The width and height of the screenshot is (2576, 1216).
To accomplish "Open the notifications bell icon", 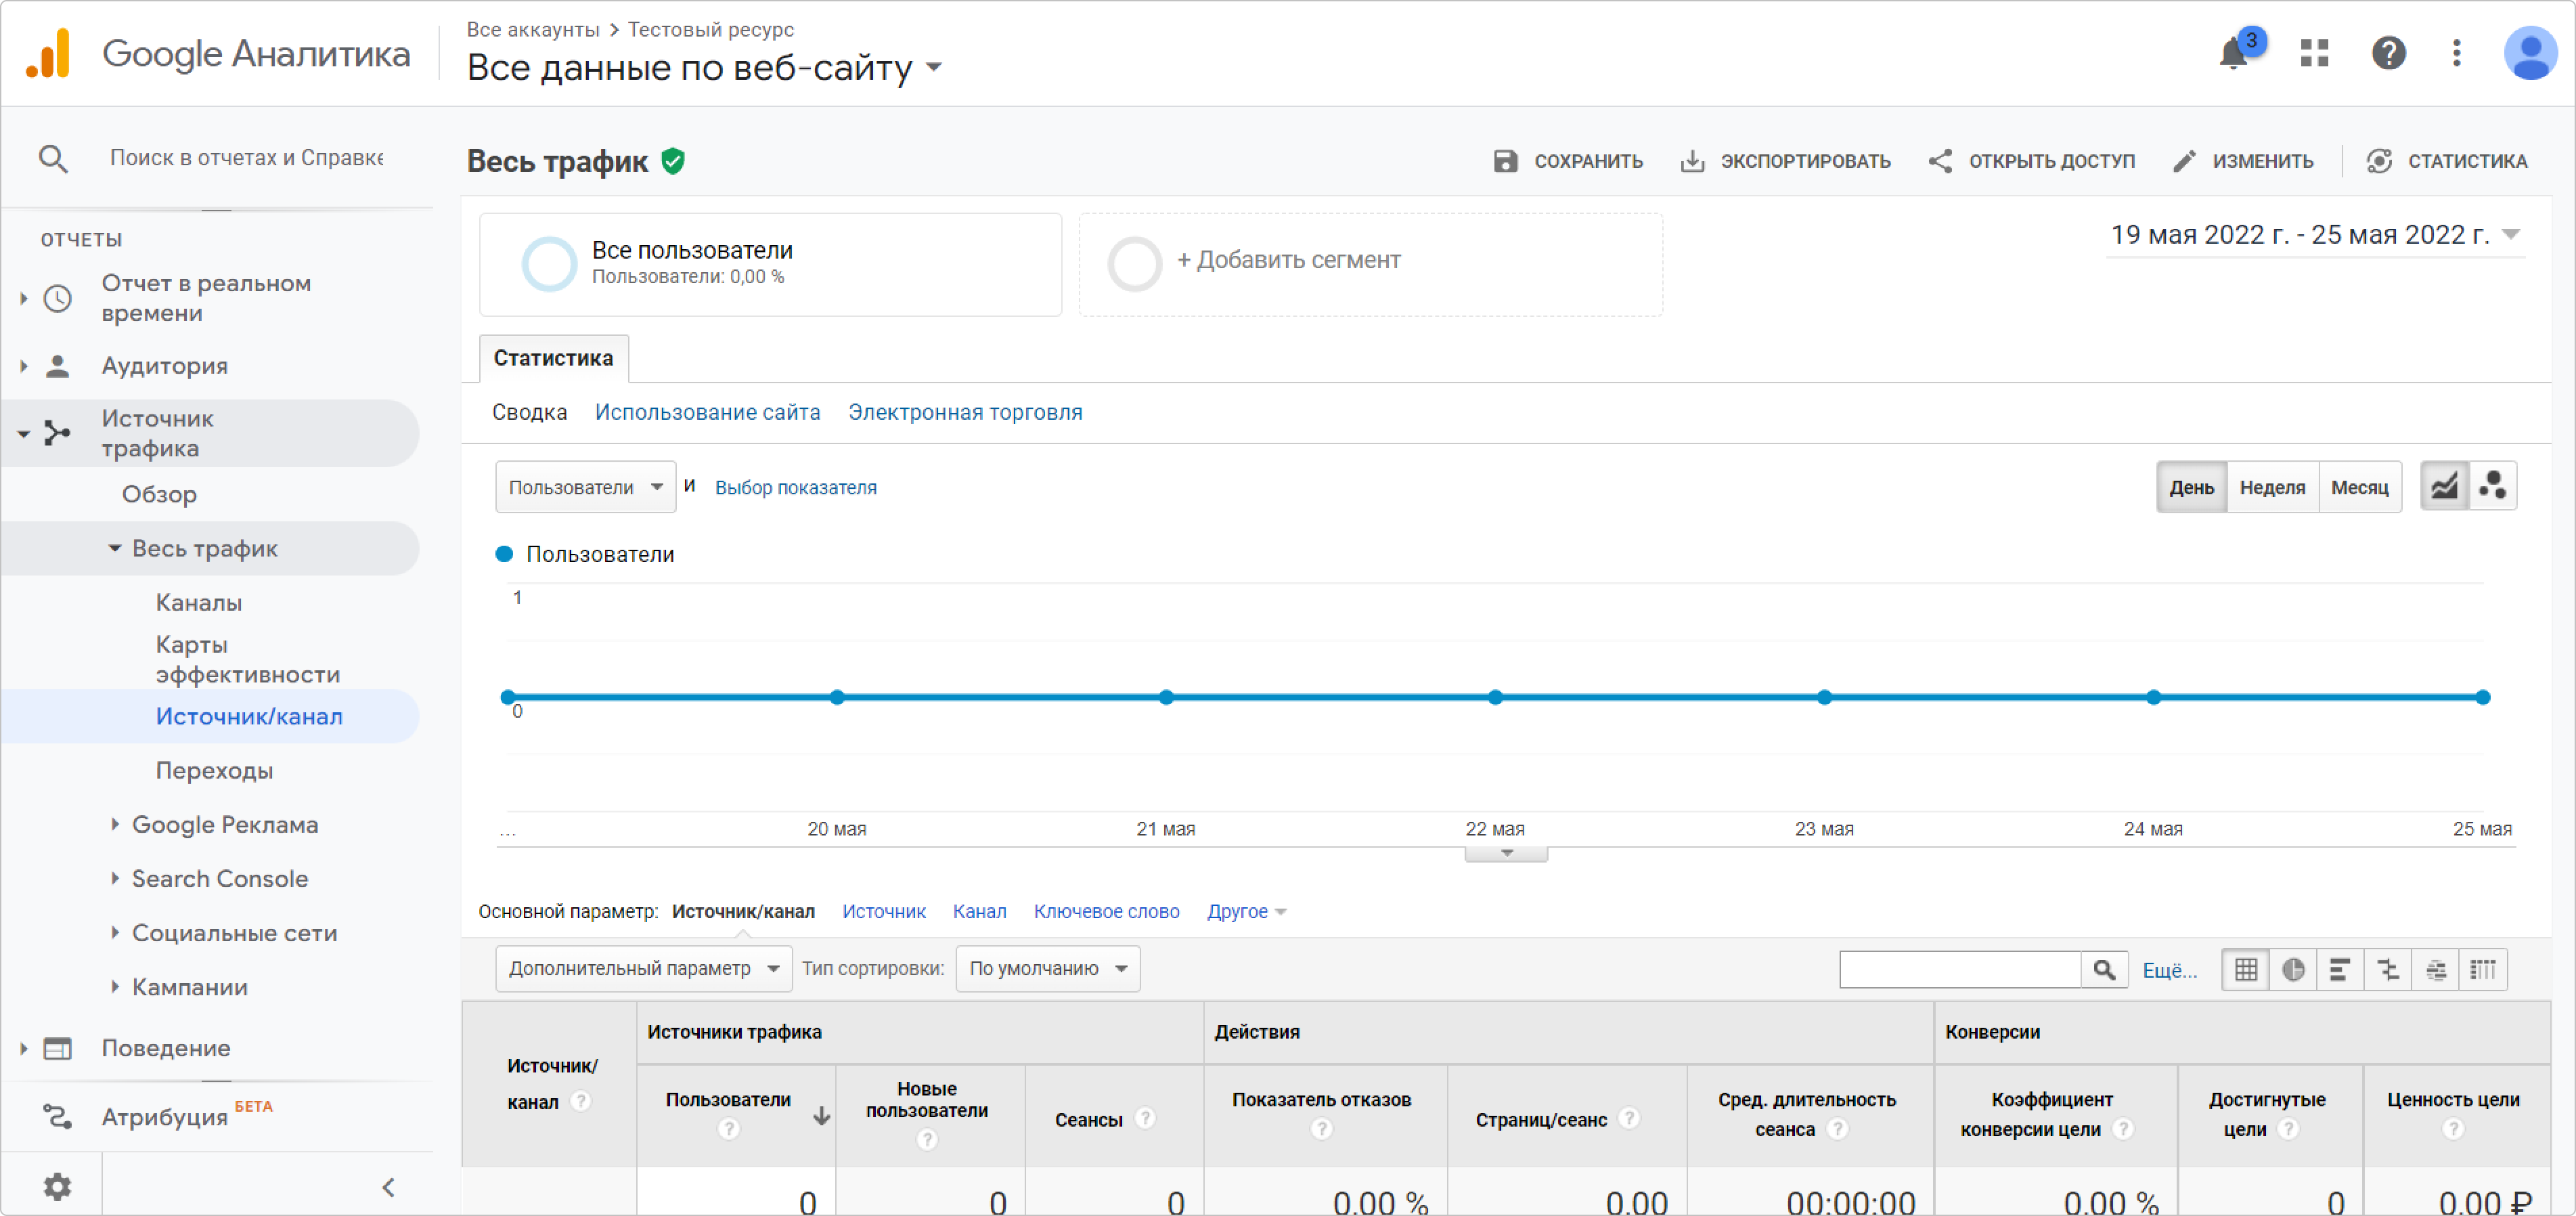I will (x=2233, y=53).
